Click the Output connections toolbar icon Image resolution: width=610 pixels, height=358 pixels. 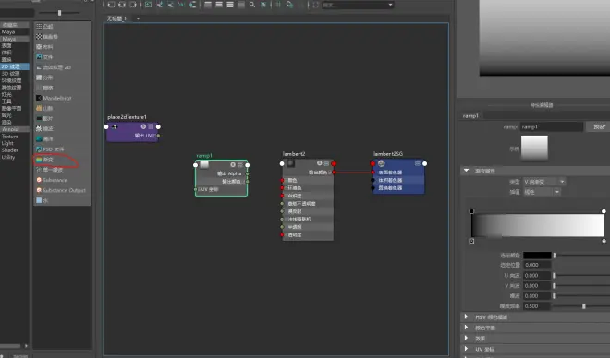coord(133,5)
